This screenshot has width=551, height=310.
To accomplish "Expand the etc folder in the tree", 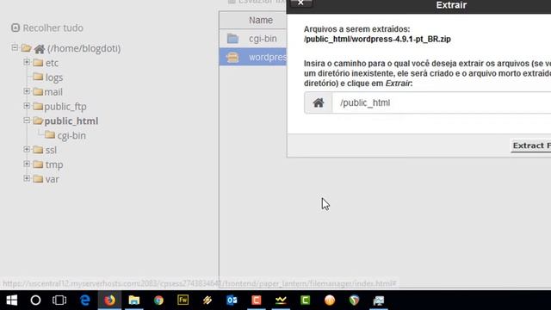I will (27, 62).
